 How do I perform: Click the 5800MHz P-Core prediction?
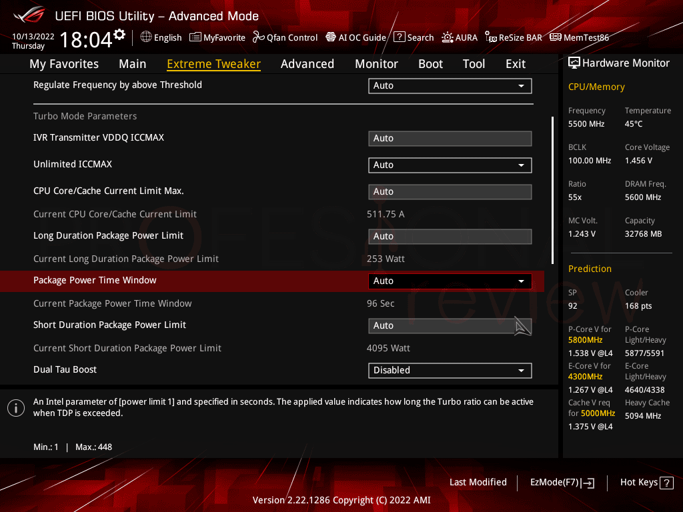(585, 340)
